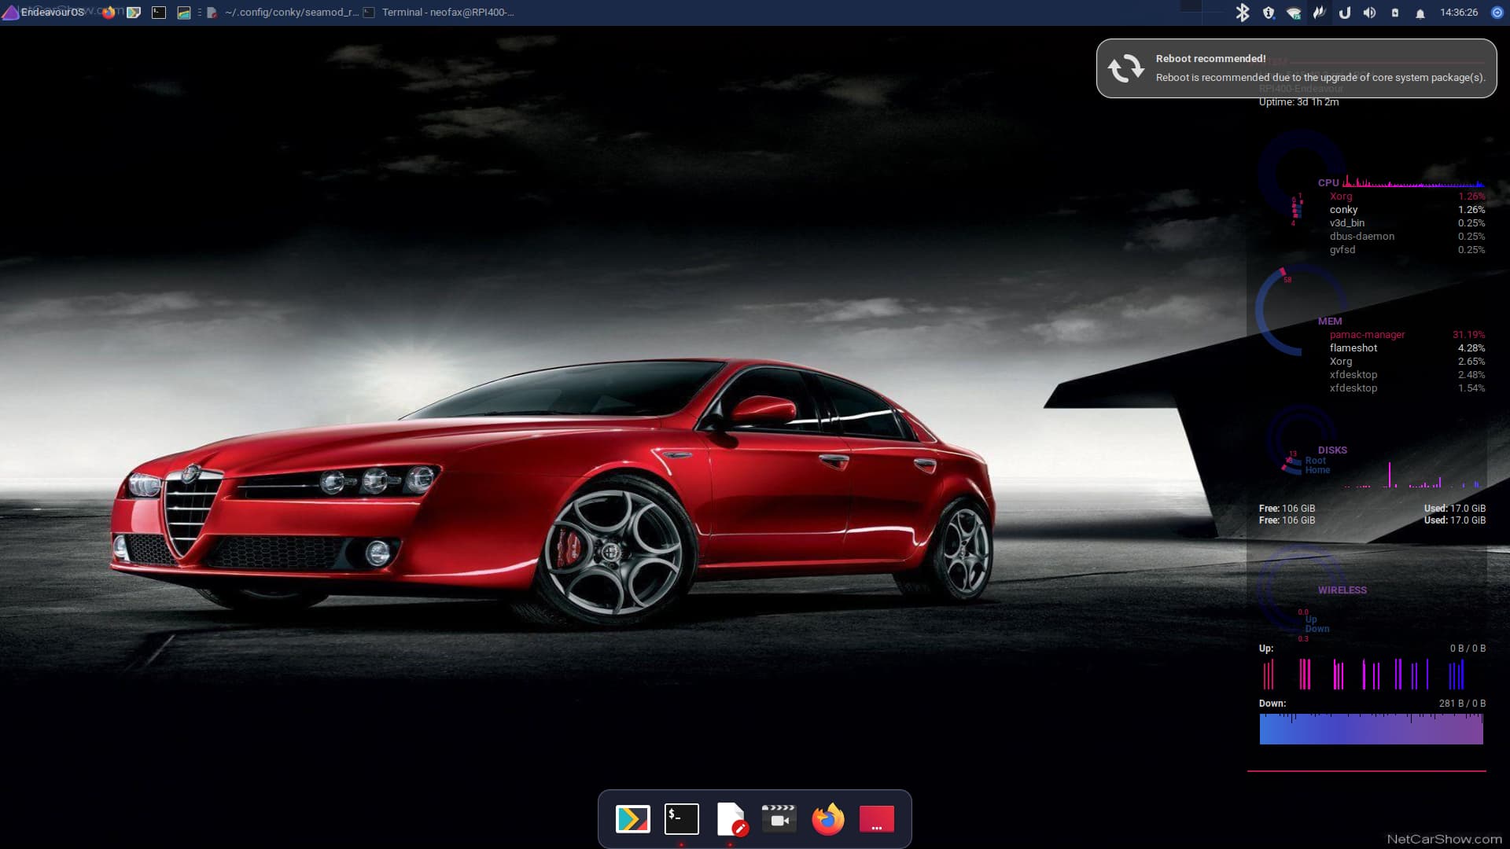This screenshot has height=849, width=1510.
Task: Click the Down: label above the download graph
Action: [x=1272, y=704]
